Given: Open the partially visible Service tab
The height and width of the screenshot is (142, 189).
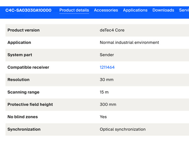Looking at the screenshot, I should pos(184,10).
